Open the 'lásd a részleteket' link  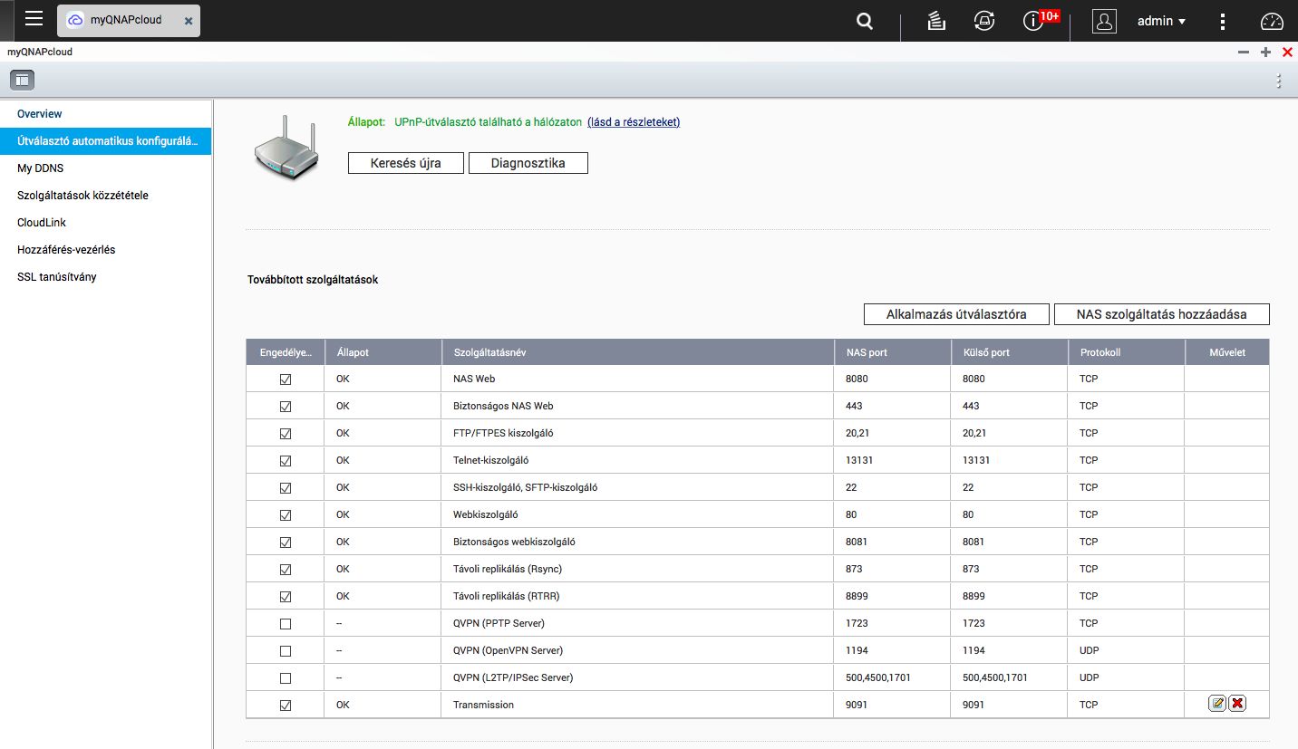[634, 122]
